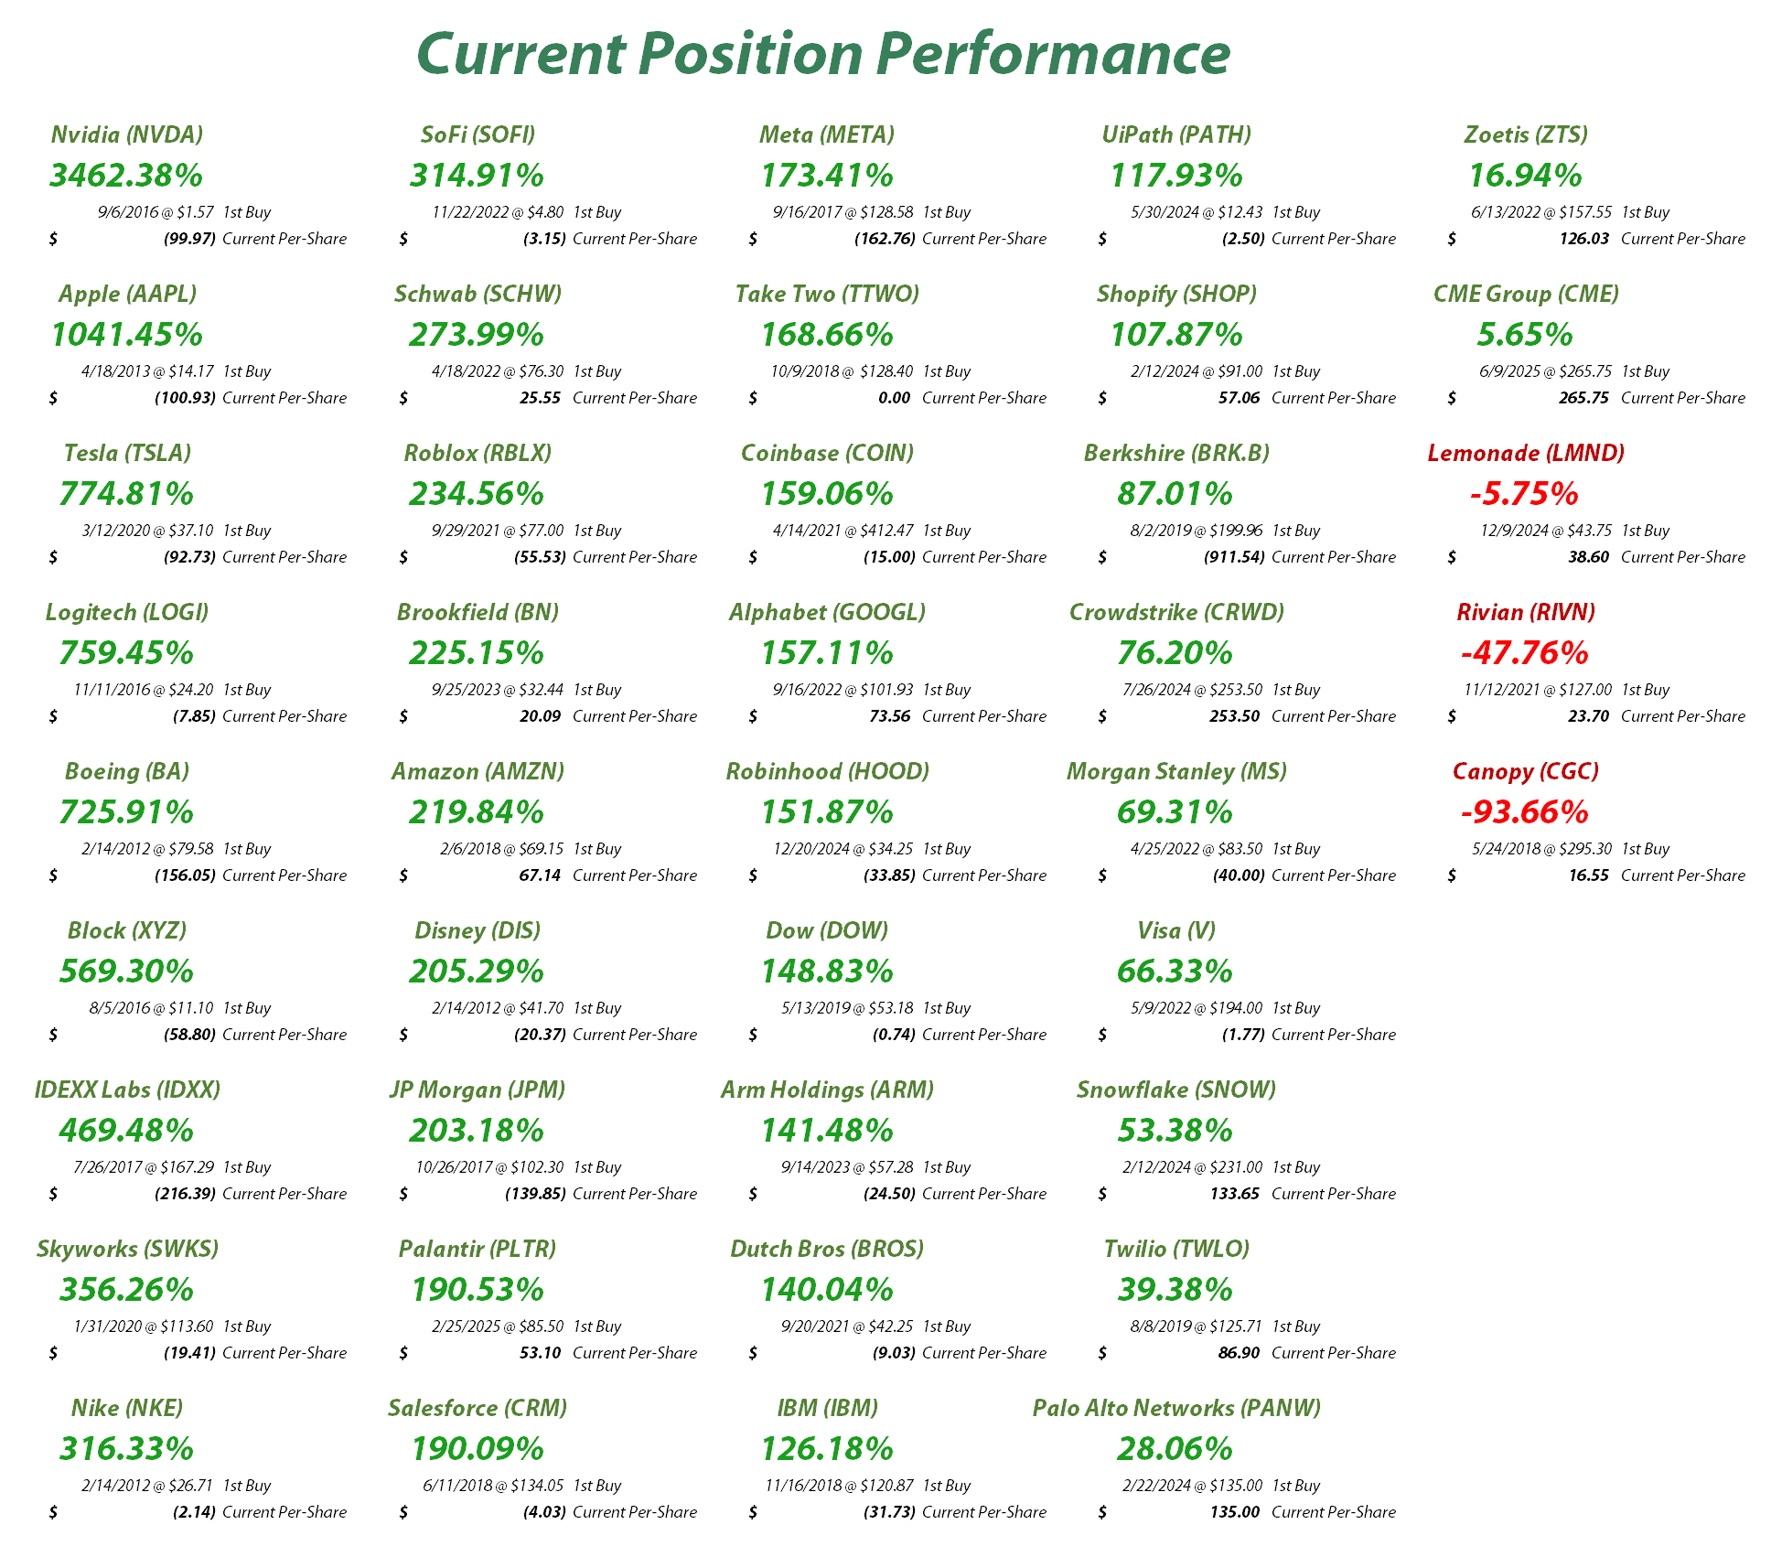Click the Palo Alto Networks (PANW) heading

[1176, 1408]
